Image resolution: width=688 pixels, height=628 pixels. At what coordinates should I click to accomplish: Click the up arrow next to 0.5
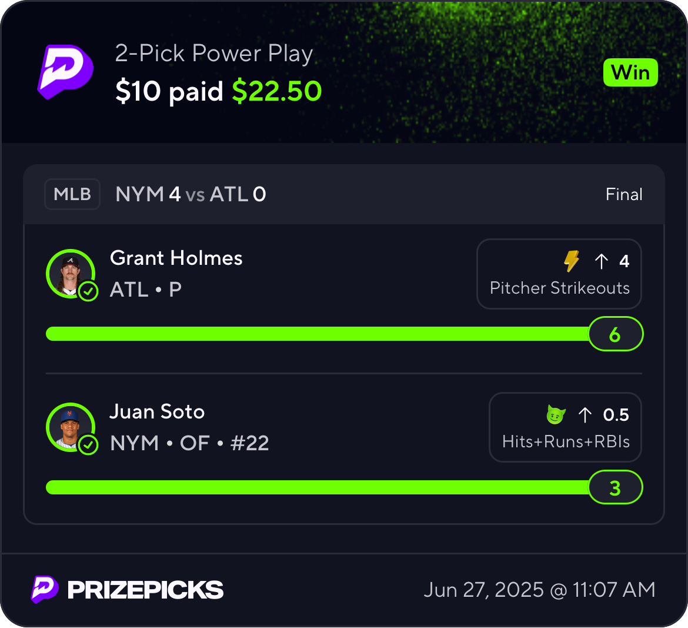coord(585,415)
